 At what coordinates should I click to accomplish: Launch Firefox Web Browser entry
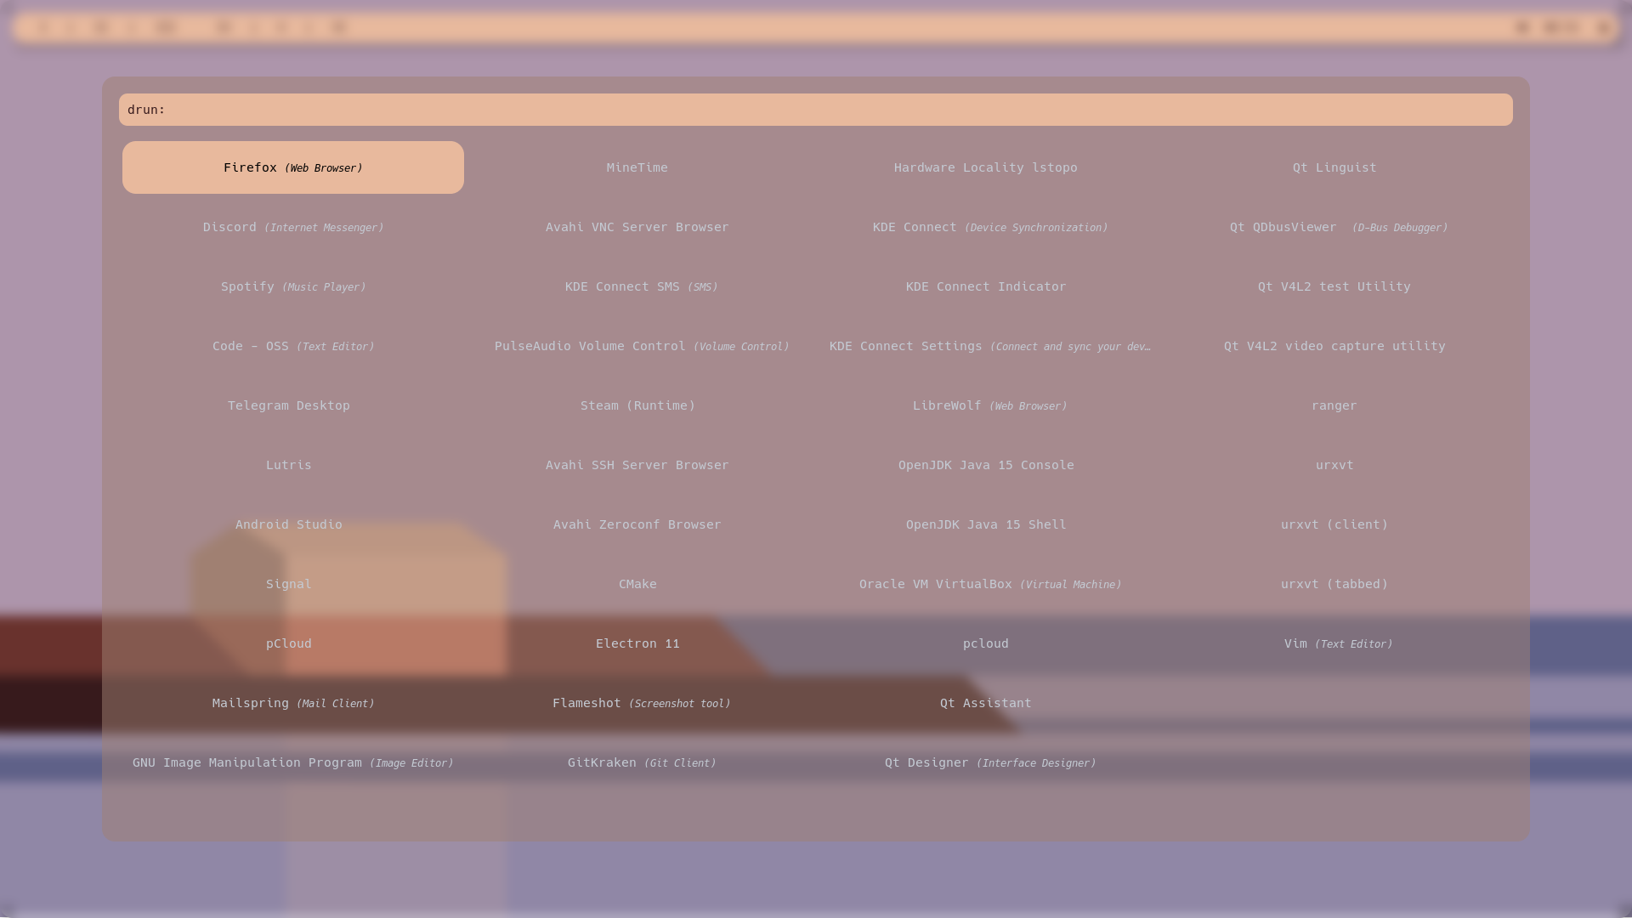(292, 167)
